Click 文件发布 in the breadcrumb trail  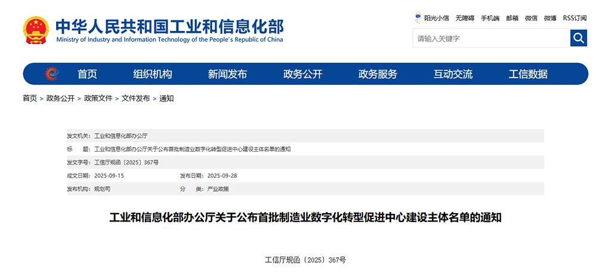point(135,99)
